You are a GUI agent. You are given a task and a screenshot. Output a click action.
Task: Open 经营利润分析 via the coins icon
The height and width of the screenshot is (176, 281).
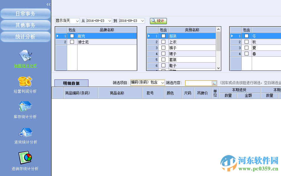tap(25, 82)
